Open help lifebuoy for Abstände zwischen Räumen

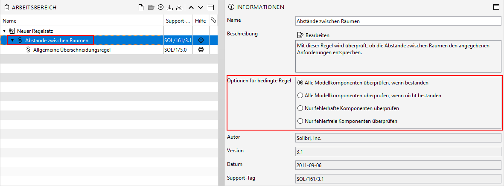pos(201,41)
